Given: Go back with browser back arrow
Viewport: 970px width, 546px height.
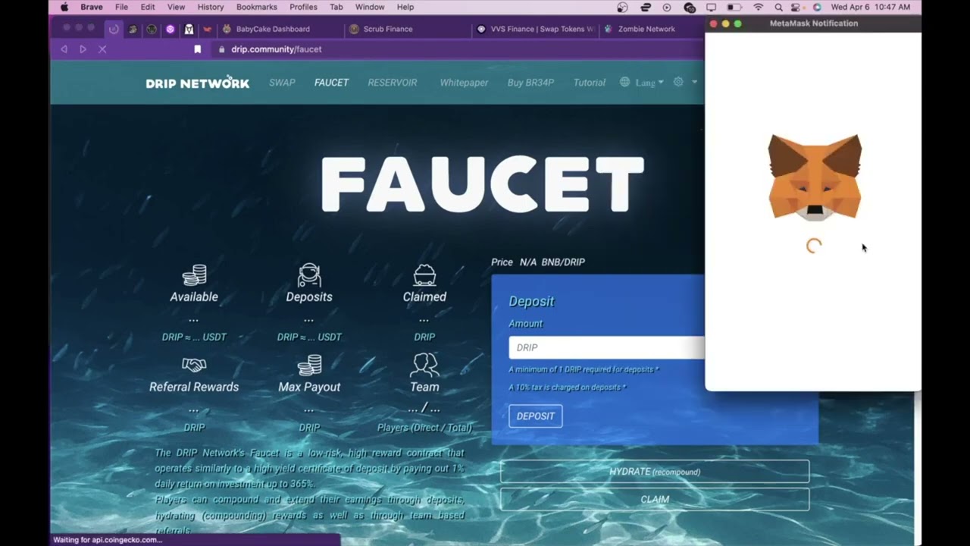Looking at the screenshot, I should (64, 49).
